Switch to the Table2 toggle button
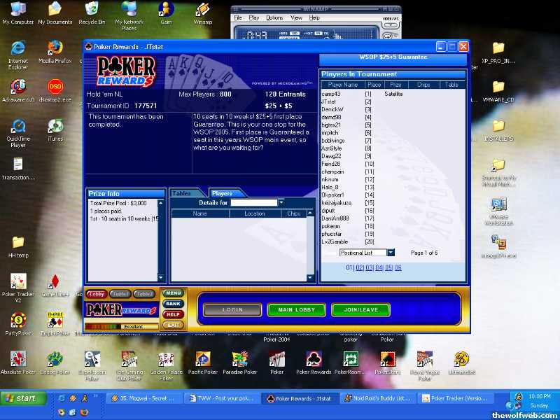Image resolution: width=560 pixels, height=420 pixels. [x=144, y=294]
